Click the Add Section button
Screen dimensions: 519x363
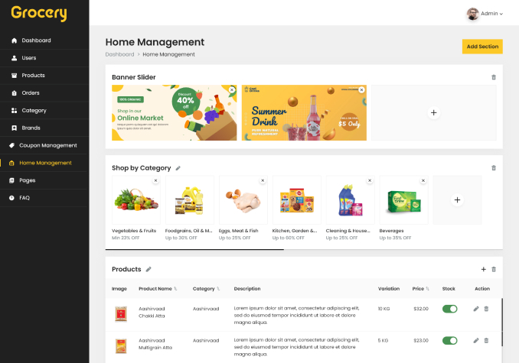point(482,47)
